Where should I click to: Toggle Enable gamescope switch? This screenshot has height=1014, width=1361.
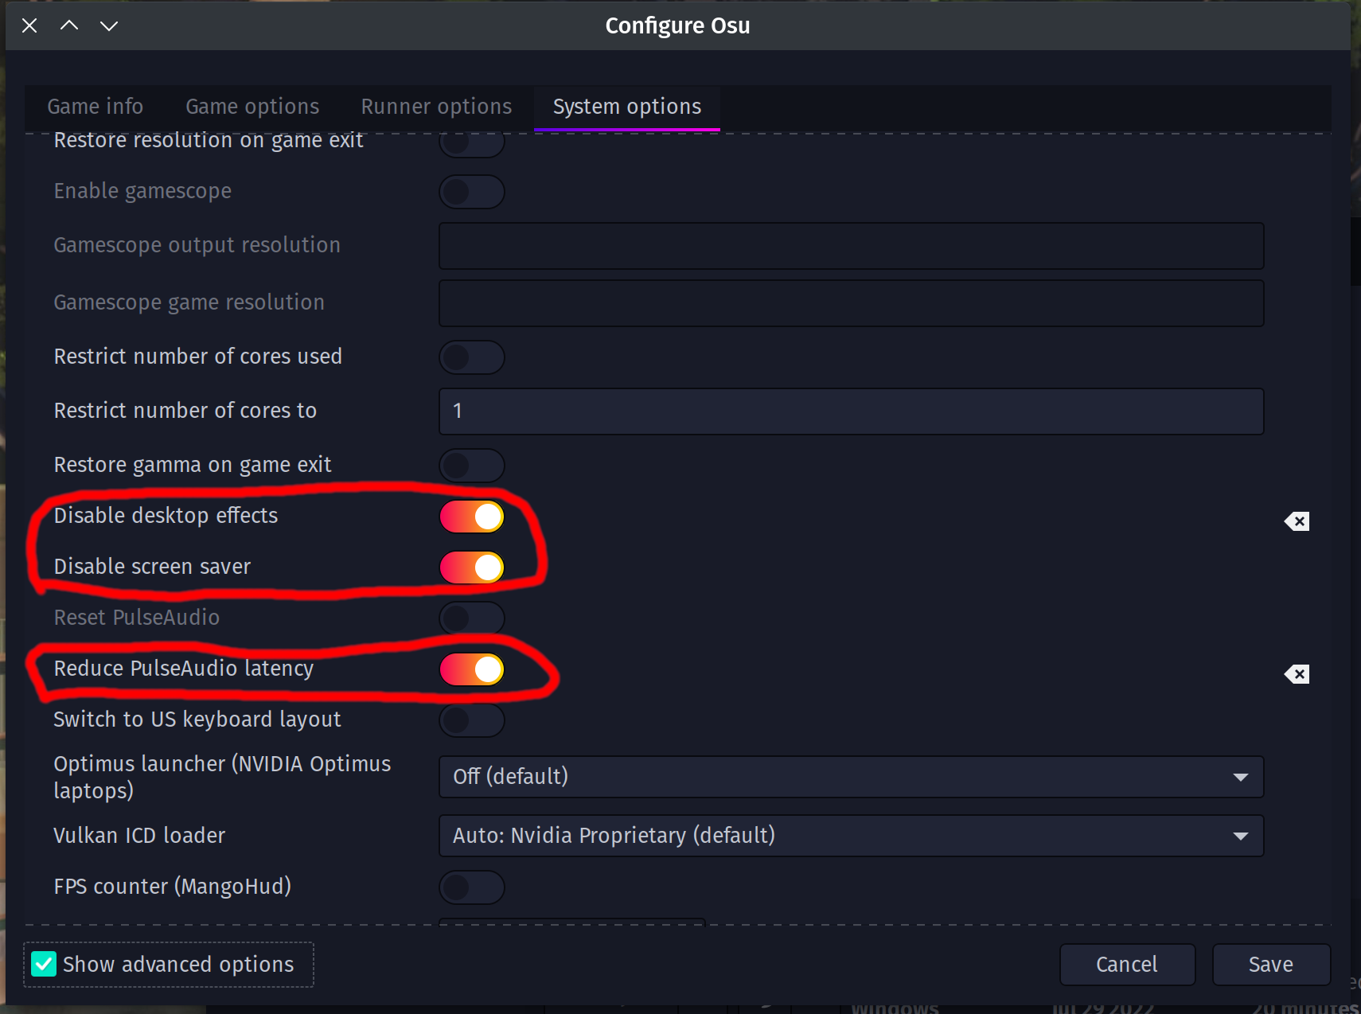click(x=472, y=192)
